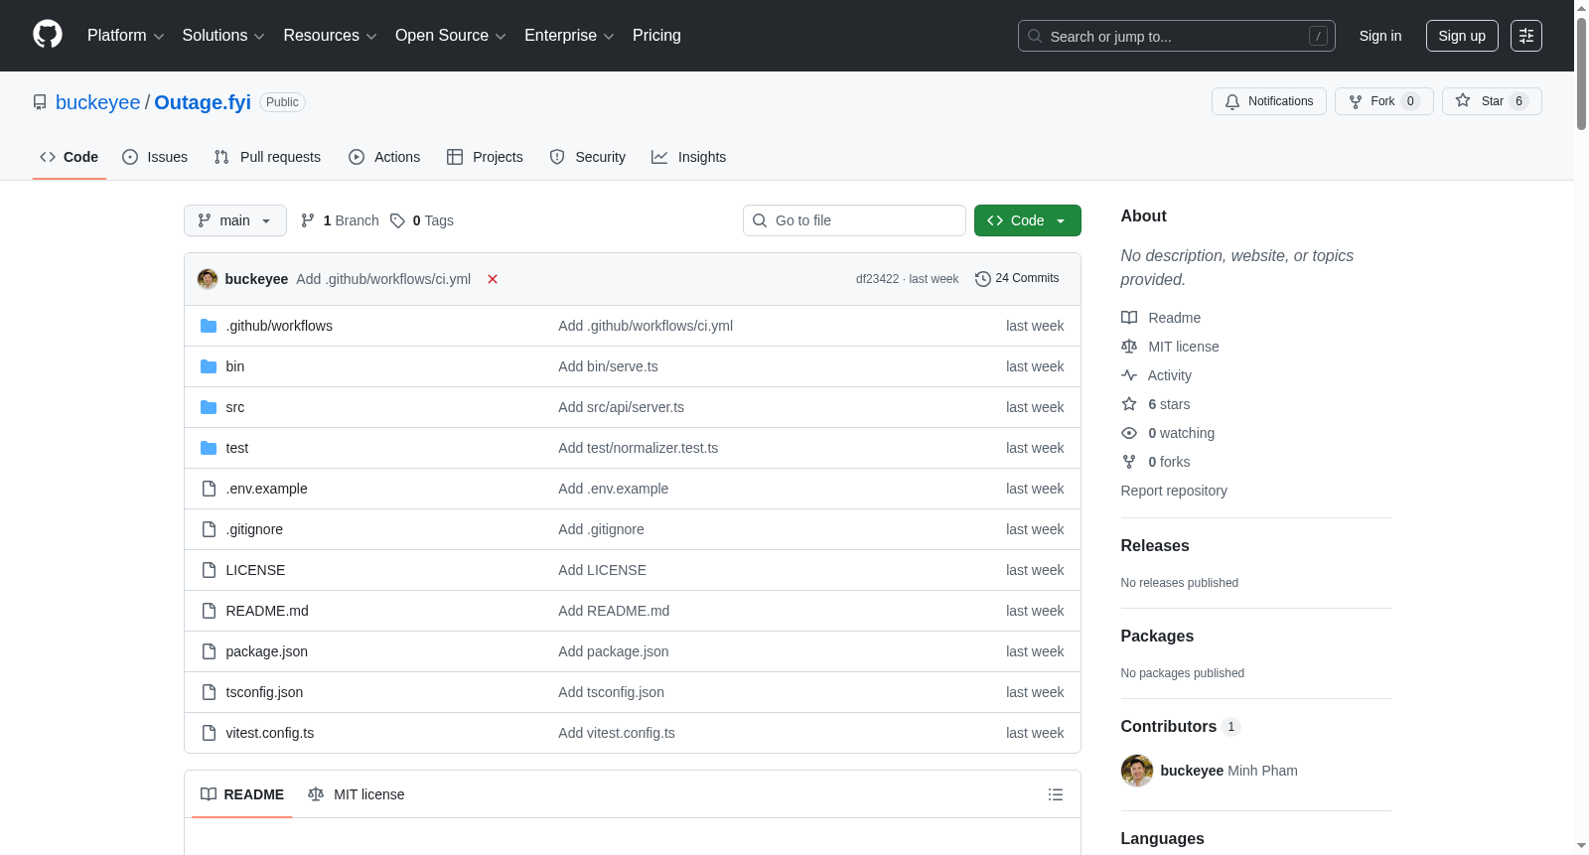Click the test folder icon
The width and height of the screenshot is (1589, 855).
(x=209, y=448)
